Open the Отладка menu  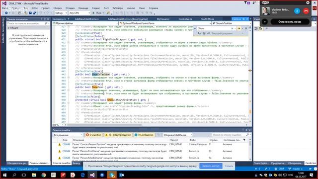point(70,8)
